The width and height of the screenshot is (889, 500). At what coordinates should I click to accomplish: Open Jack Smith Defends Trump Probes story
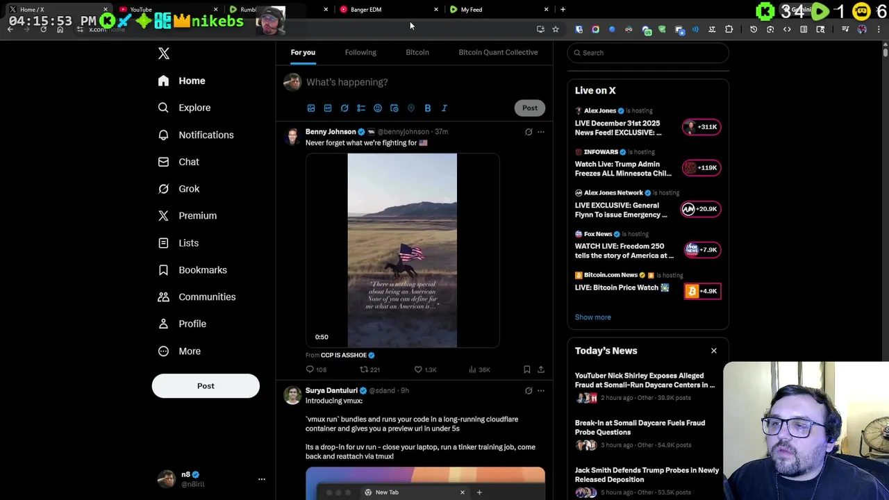(x=647, y=475)
